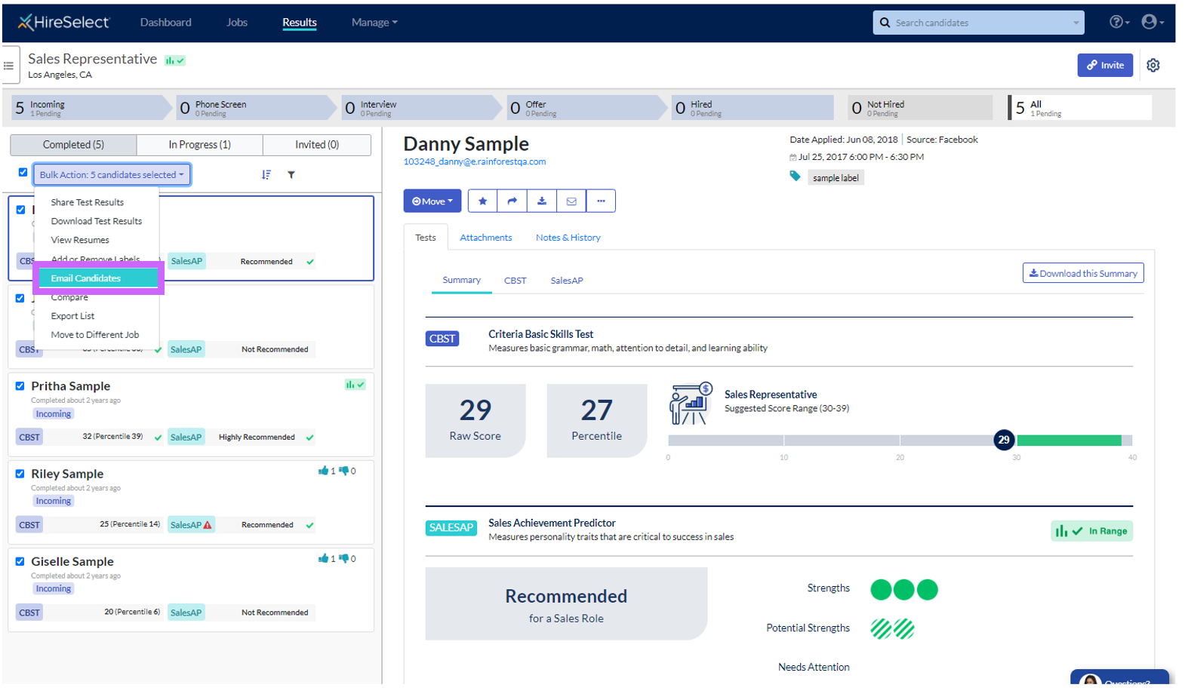Open the Move dropdown button
The height and width of the screenshot is (700, 1185).
pos(432,201)
